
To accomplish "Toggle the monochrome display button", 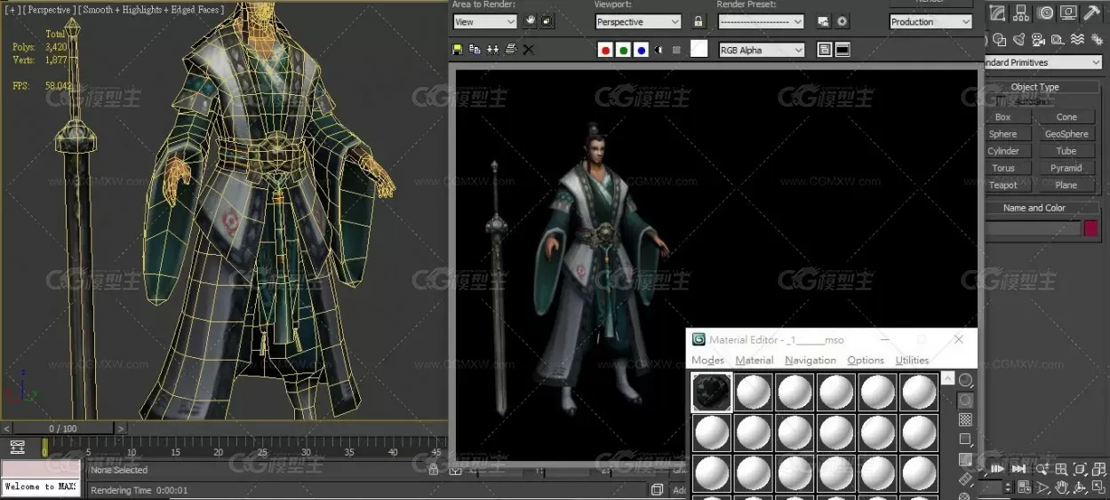I will pos(676,50).
